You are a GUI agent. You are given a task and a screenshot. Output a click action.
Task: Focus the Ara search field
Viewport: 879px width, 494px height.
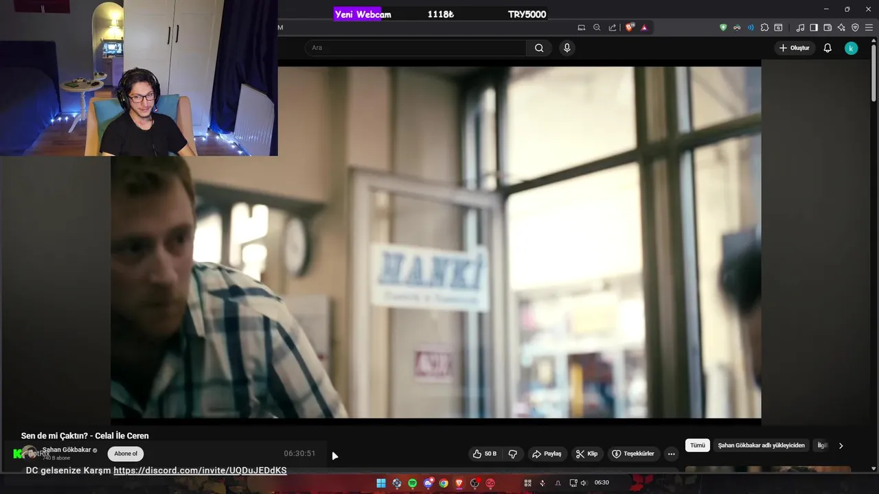pyautogui.click(x=415, y=48)
